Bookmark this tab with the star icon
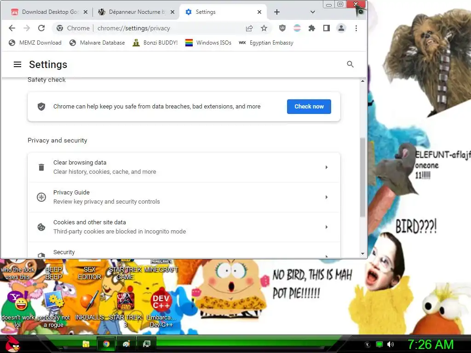This screenshot has height=353, width=471. click(264, 28)
